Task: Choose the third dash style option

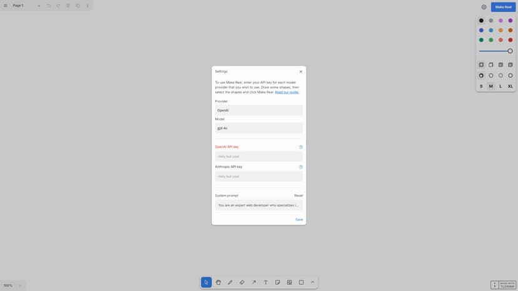Action: [501, 76]
